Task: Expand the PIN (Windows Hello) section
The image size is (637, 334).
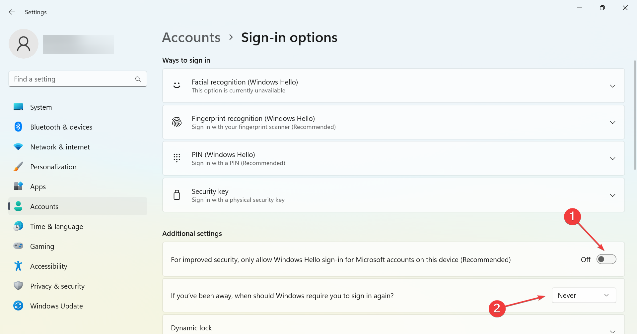Action: pos(612,159)
